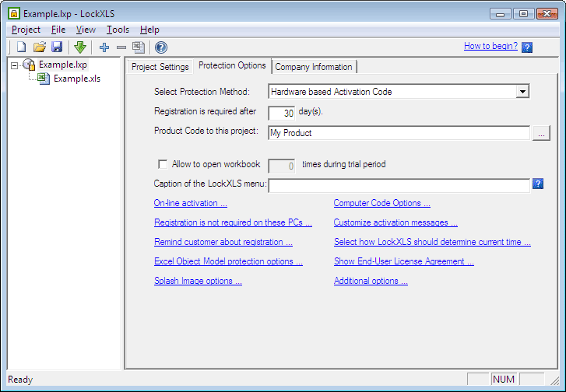Click the Excel workbook toolbar icon
566x392 pixels.
pyautogui.click(x=138, y=47)
